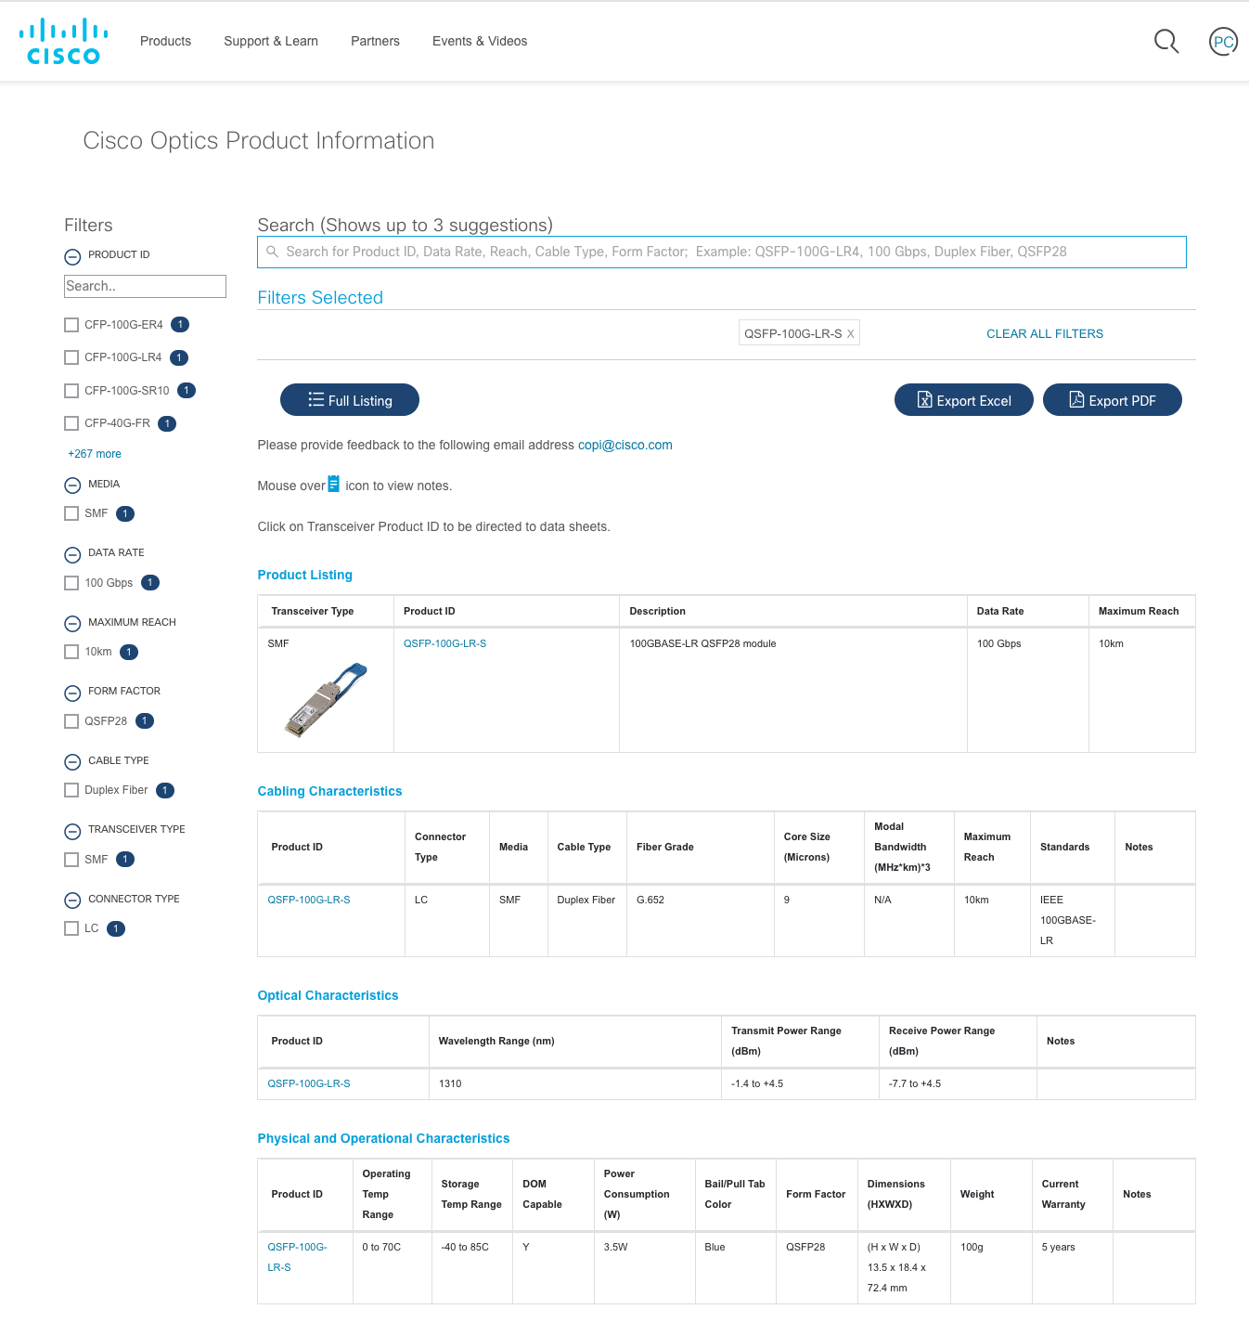The height and width of the screenshot is (1335, 1249).
Task: Click the Export PDF button
Action: pos(1112,400)
